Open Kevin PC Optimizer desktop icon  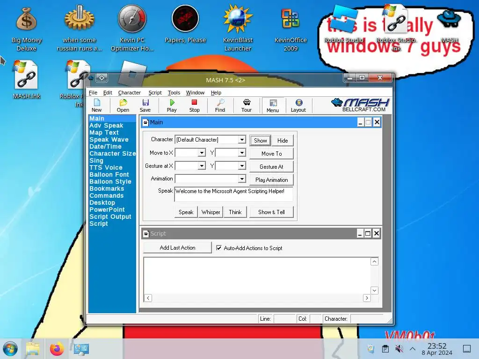[132, 29]
